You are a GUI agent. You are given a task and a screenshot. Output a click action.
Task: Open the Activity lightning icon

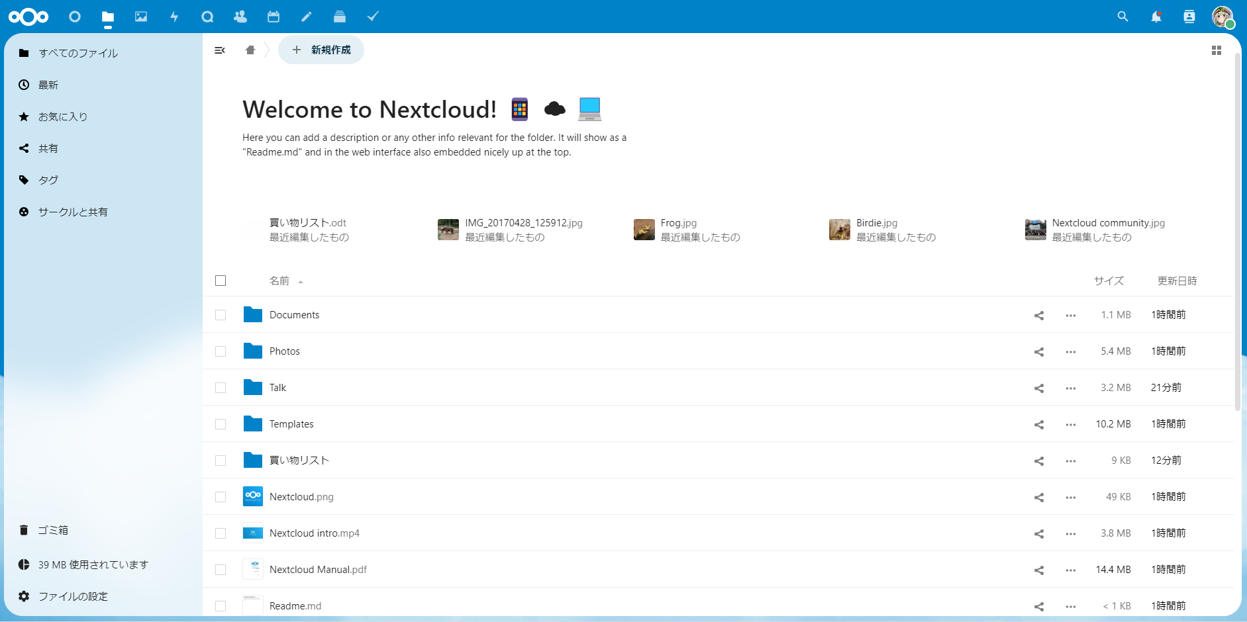click(x=174, y=17)
